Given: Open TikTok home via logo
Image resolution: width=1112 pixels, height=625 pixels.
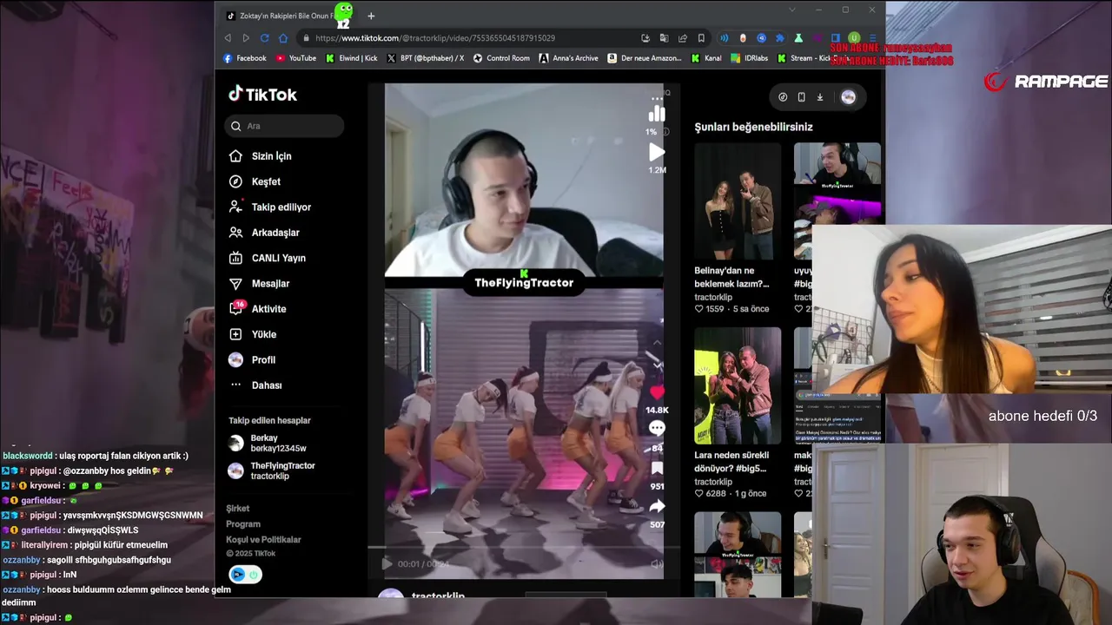Looking at the screenshot, I should coord(262,95).
